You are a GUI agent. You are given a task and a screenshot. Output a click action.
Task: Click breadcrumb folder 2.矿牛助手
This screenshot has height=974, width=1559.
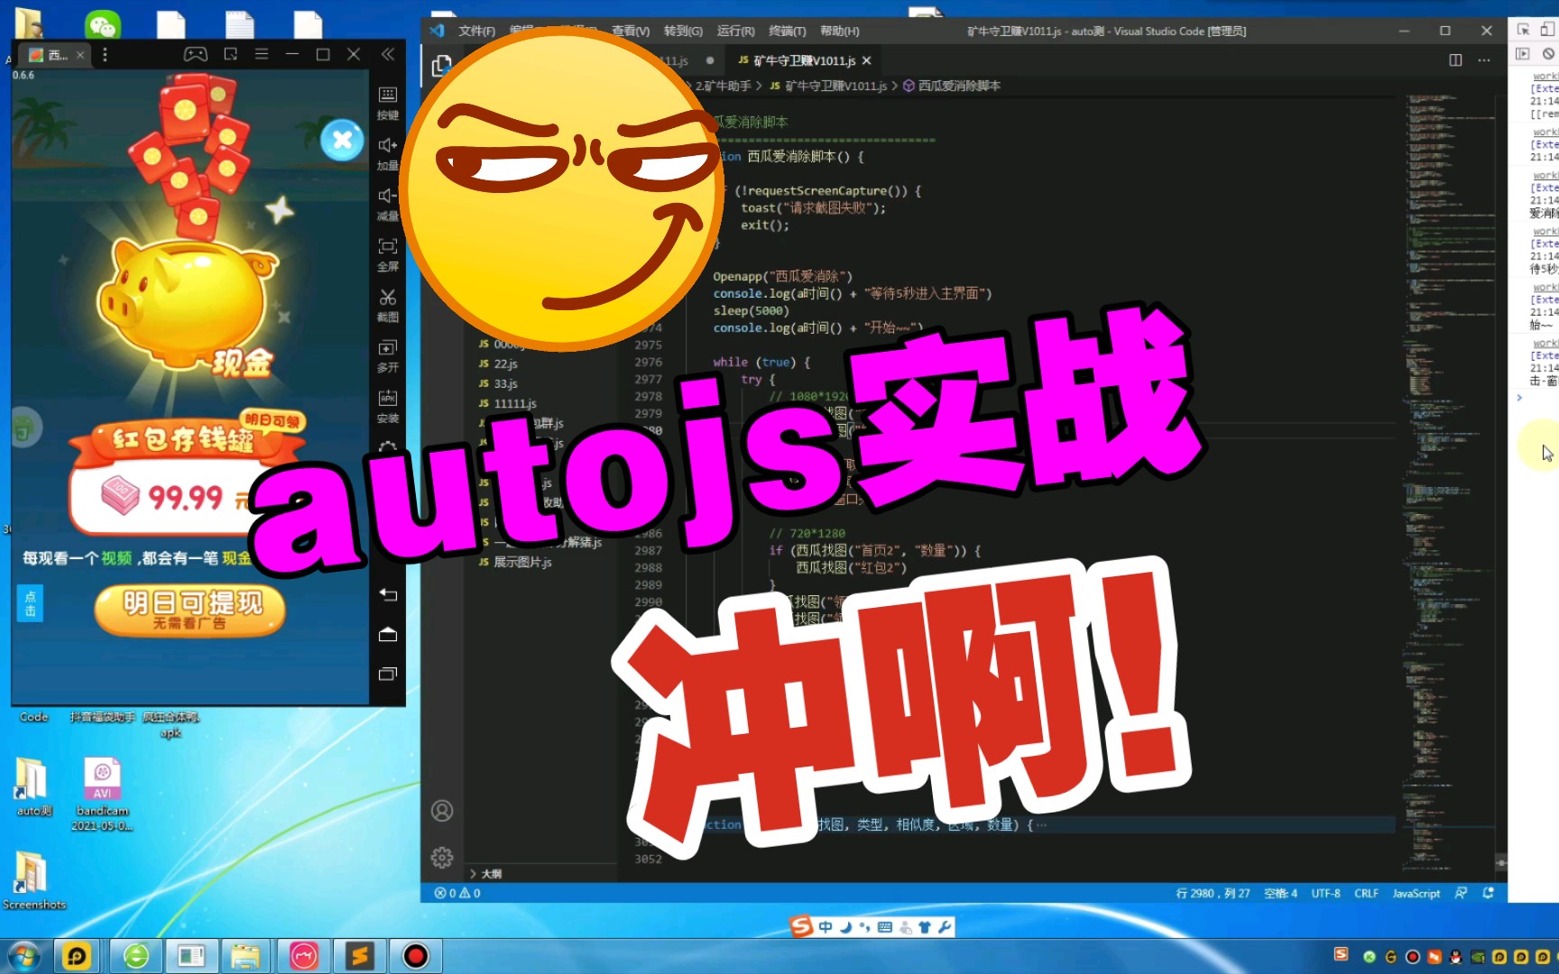pyautogui.click(x=723, y=86)
